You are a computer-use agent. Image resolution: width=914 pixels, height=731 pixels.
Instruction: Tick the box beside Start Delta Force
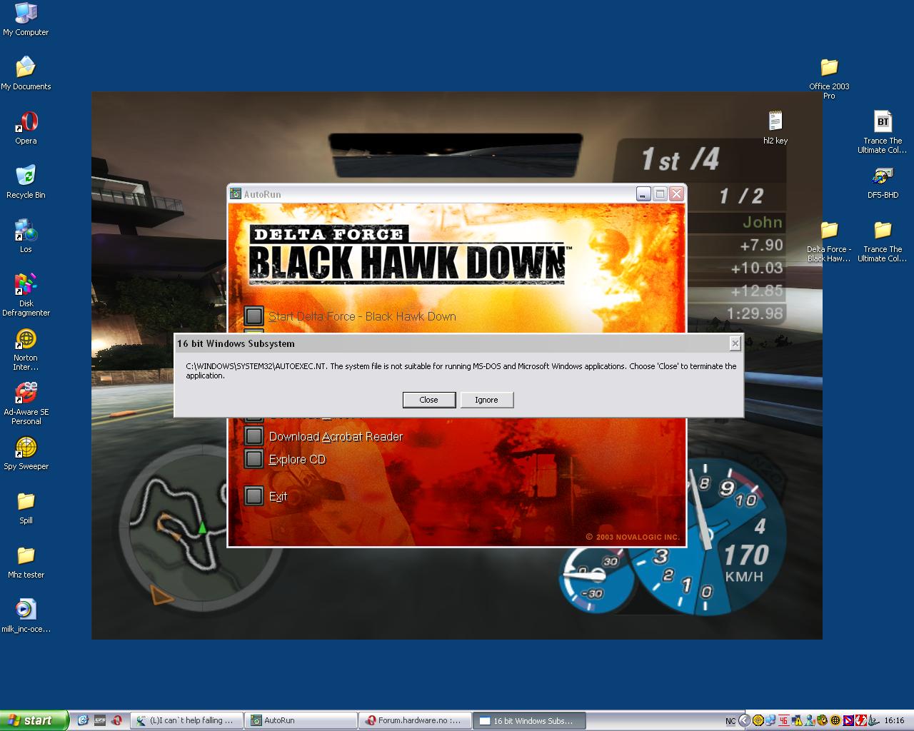pyautogui.click(x=253, y=316)
